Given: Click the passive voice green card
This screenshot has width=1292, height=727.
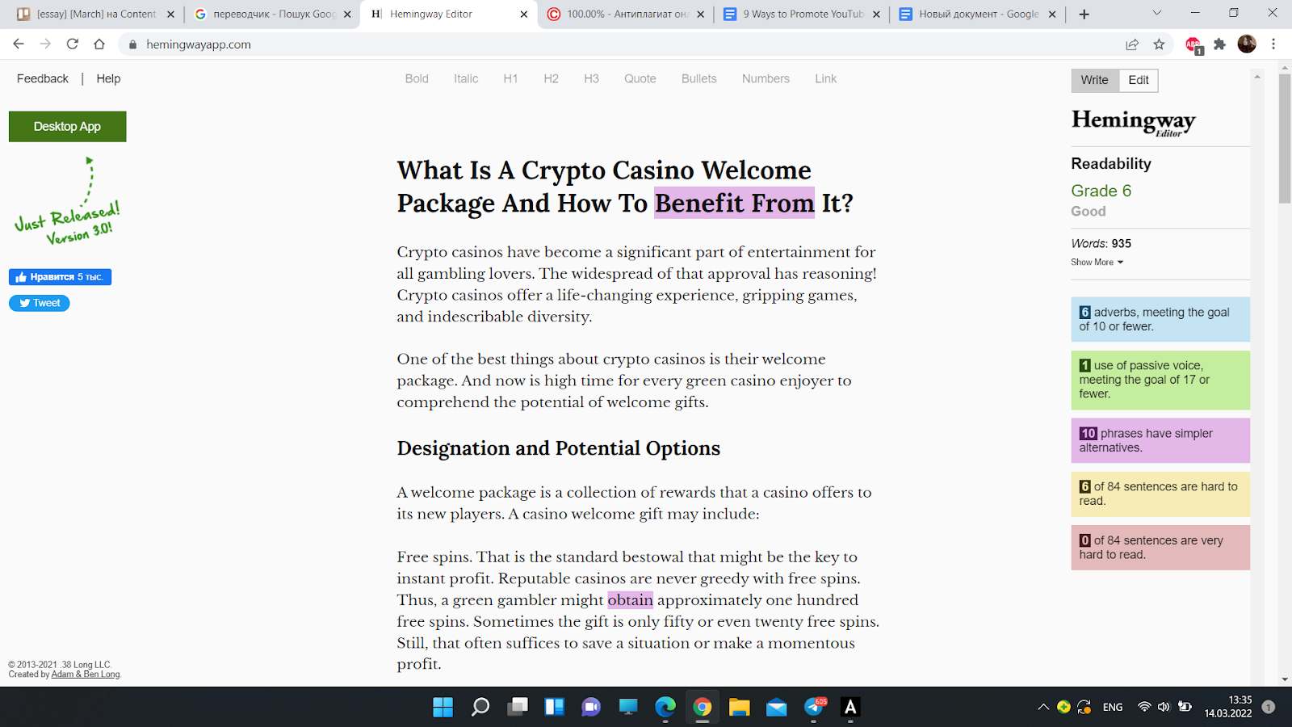Looking at the screenshot, I should [1160, 380].
